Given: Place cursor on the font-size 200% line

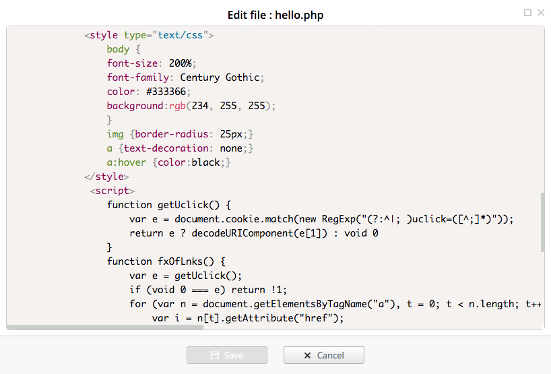Looking at the screenshot, I should (x=152, y=63).
